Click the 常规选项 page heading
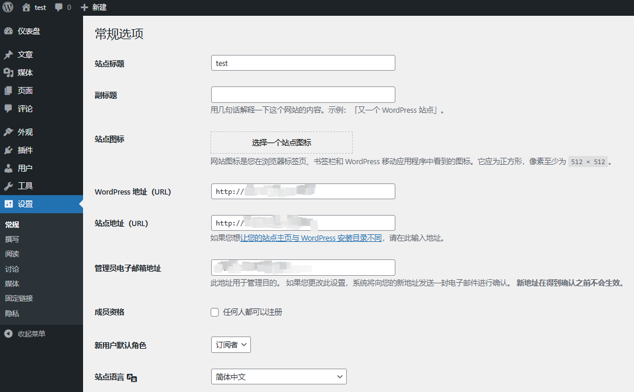 click(x=119, y=34)
